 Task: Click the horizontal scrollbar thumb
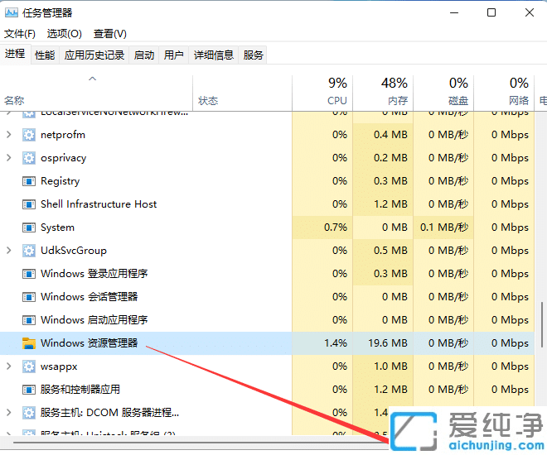201,443
